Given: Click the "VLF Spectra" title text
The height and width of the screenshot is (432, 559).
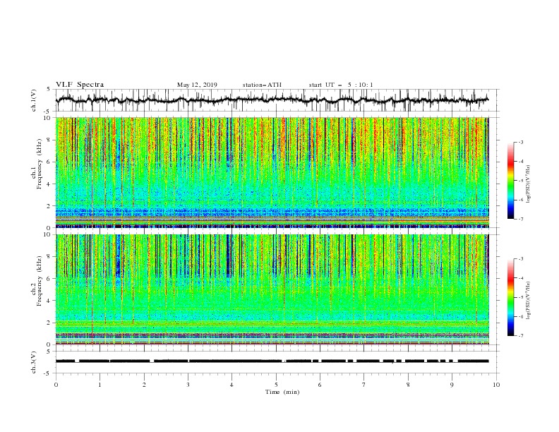Looking at the screenshot, I should [80, 85].
